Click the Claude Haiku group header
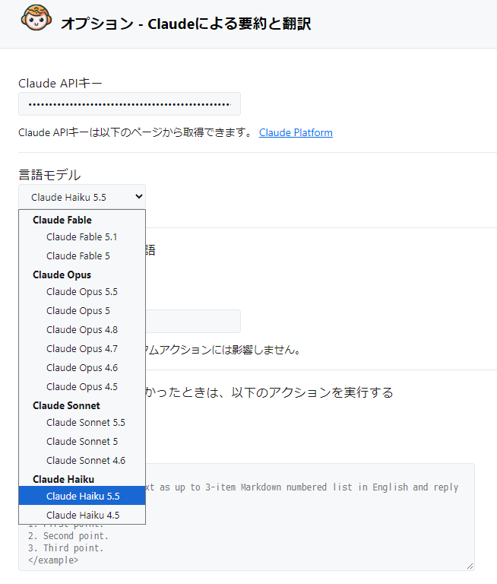 [x=63, y=479]
